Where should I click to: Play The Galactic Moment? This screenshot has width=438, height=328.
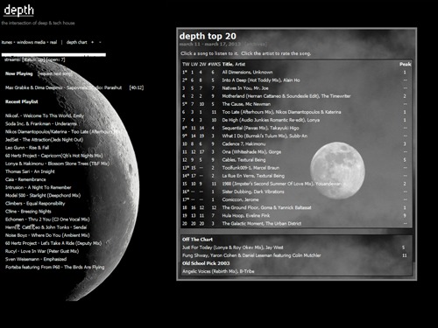point(243,224)
